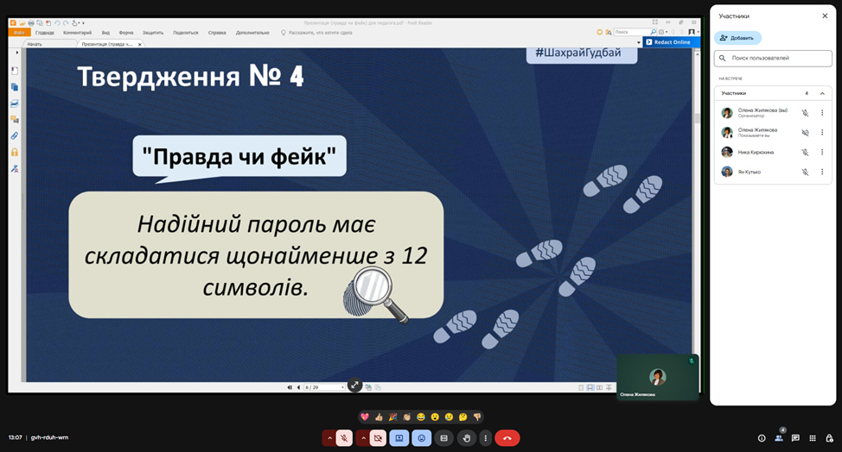Open the chat panel icon
Viewport: 842px width, 452px height.
795,438
